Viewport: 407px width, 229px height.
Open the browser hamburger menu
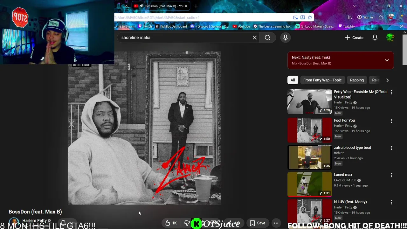(x=401, y=17)
